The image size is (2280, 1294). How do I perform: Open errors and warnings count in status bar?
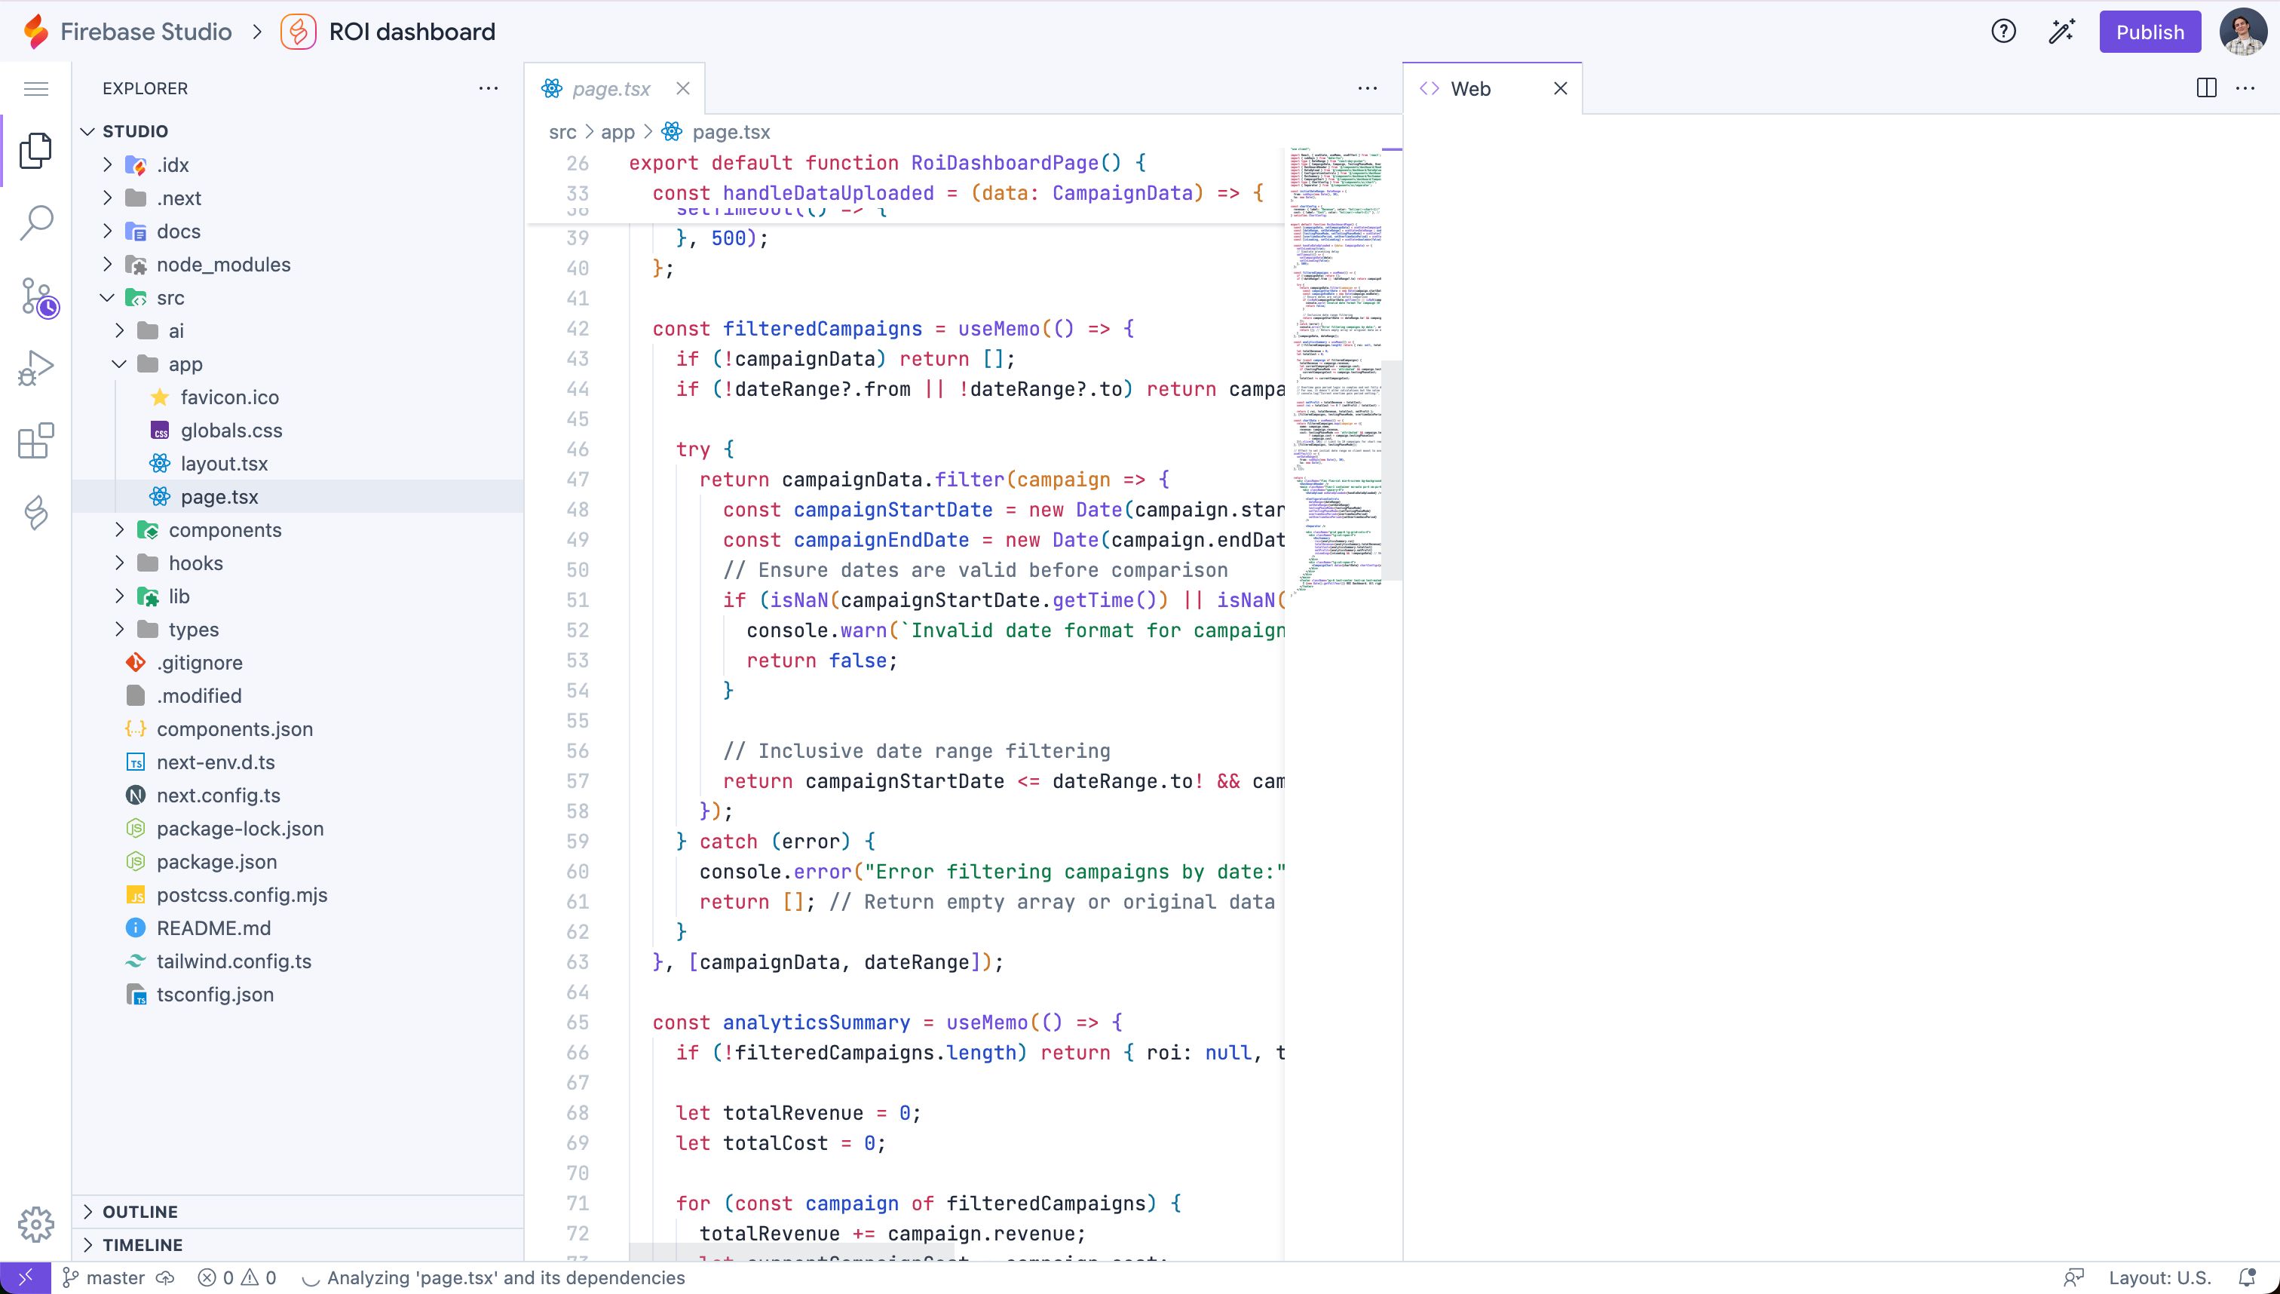click(236, 1278)
